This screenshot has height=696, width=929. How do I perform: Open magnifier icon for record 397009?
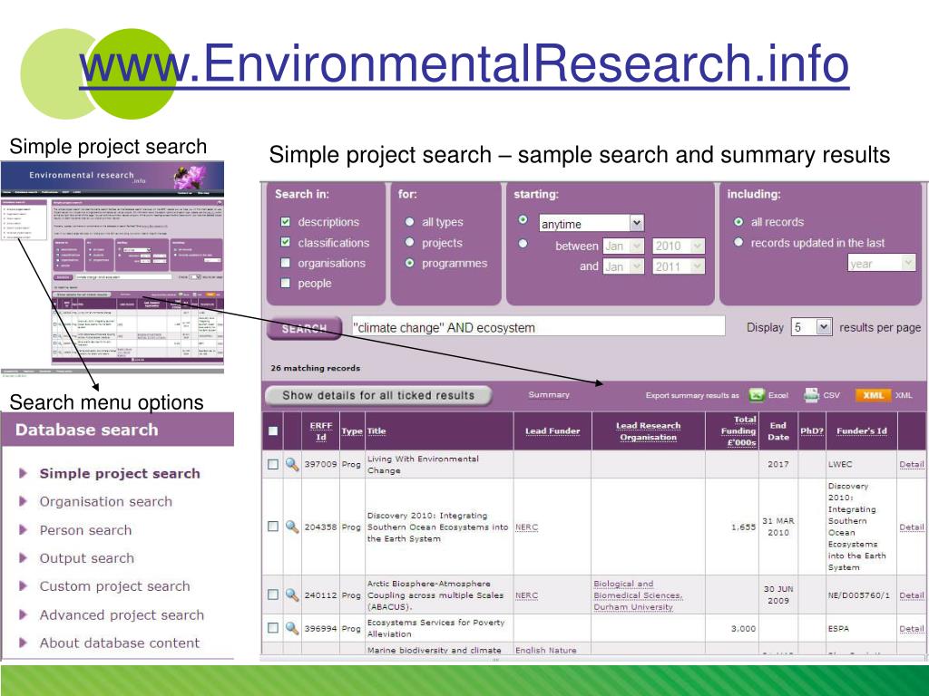(292, 465)
